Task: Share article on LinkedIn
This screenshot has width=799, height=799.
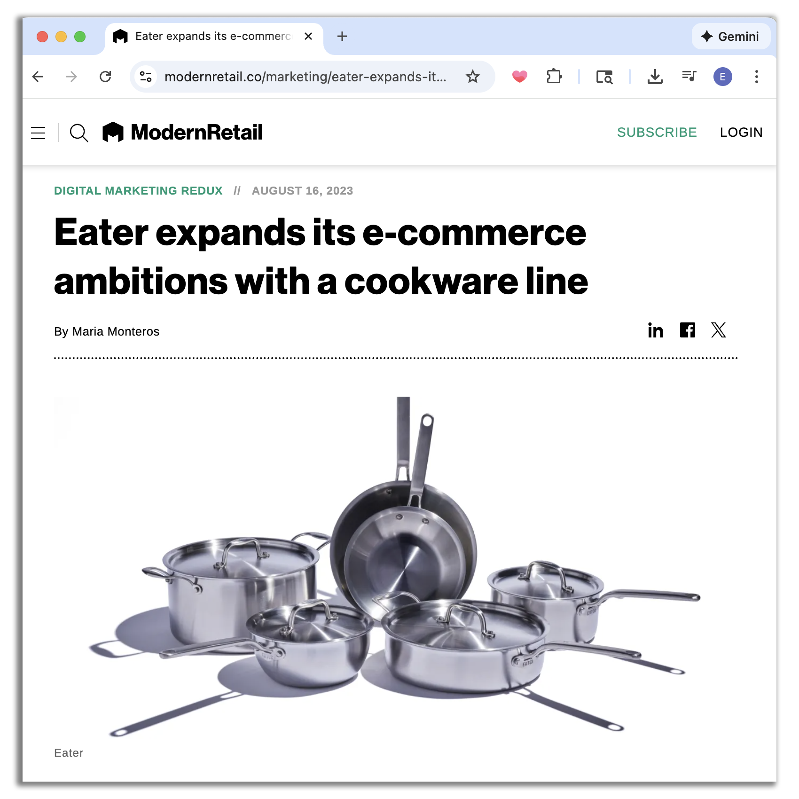Action: coord(655,330)
